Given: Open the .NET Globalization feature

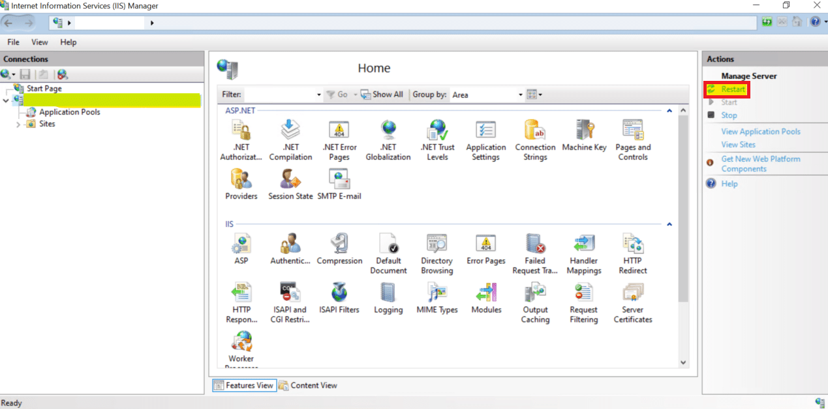Looking at the screenshot, I should pyautogui.click(x=388, y=140).
